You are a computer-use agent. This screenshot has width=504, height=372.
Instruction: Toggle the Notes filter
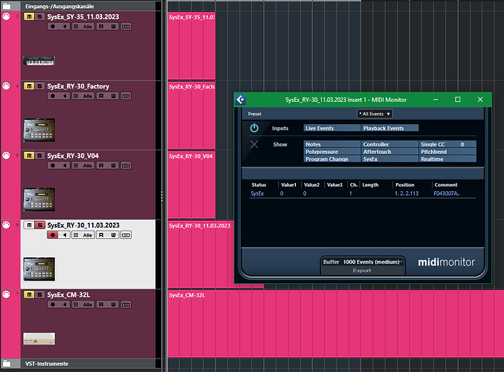[x=332, y=144]
